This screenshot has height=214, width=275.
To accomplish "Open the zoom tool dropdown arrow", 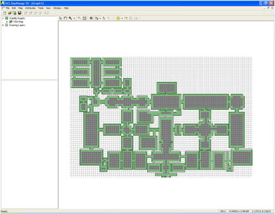I will 74,19.
